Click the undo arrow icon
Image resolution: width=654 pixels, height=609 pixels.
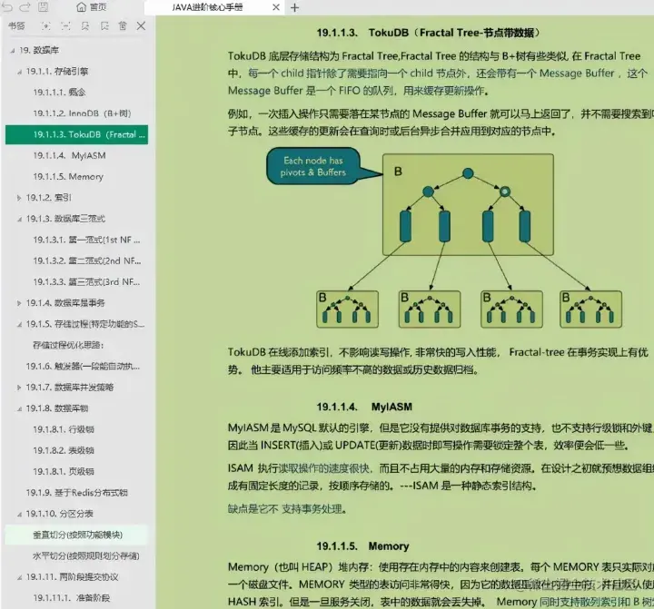pos(8,6)
